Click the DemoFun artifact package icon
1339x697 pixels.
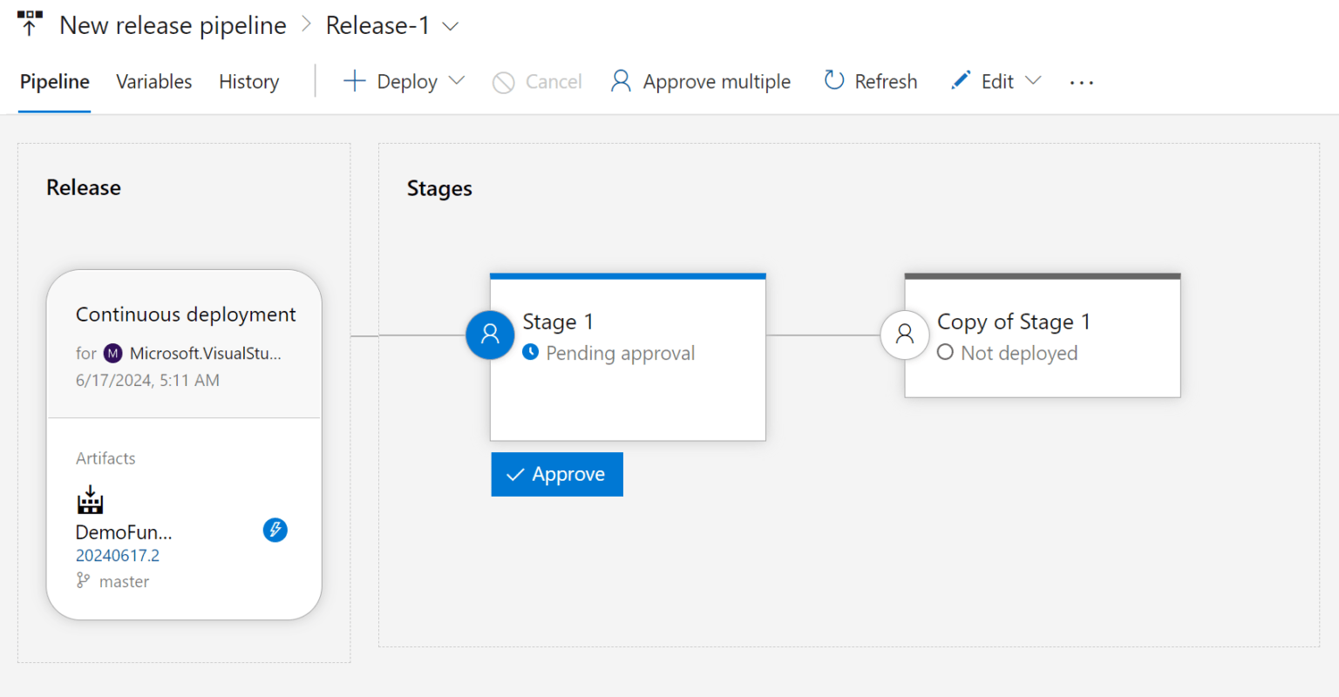[x=90, y=501]
